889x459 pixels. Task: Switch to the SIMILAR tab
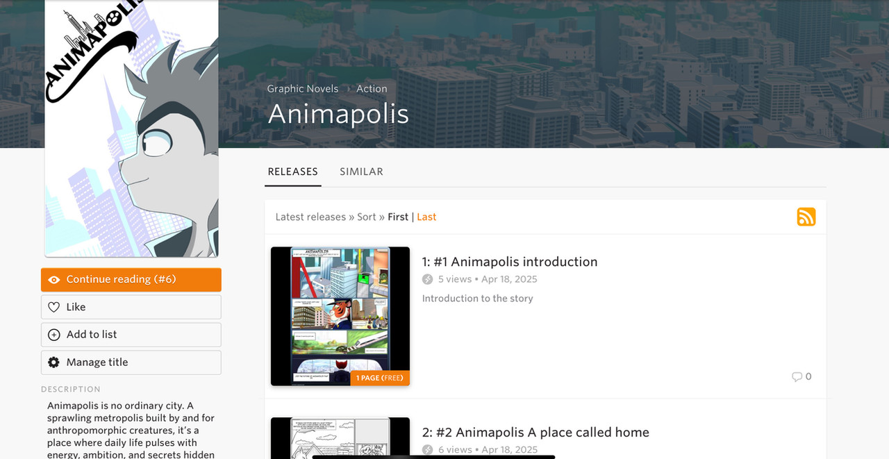point(361,172)
